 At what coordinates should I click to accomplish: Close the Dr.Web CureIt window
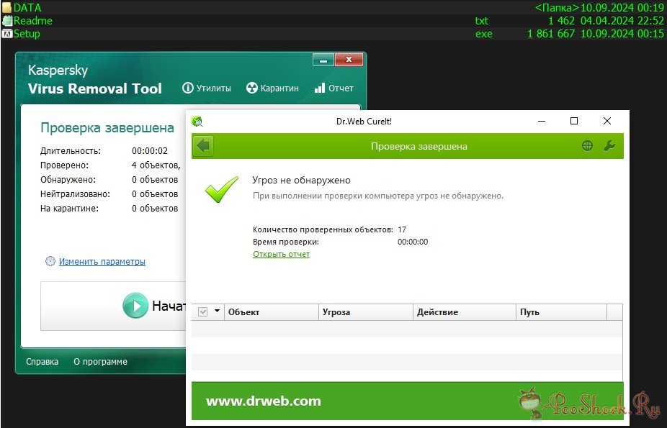tap(607, 122)
